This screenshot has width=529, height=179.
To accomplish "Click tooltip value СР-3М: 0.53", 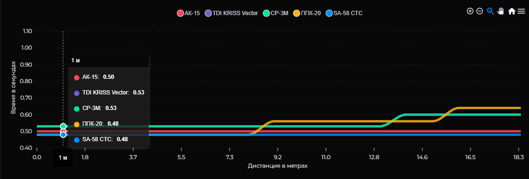I will click(95, 108).
